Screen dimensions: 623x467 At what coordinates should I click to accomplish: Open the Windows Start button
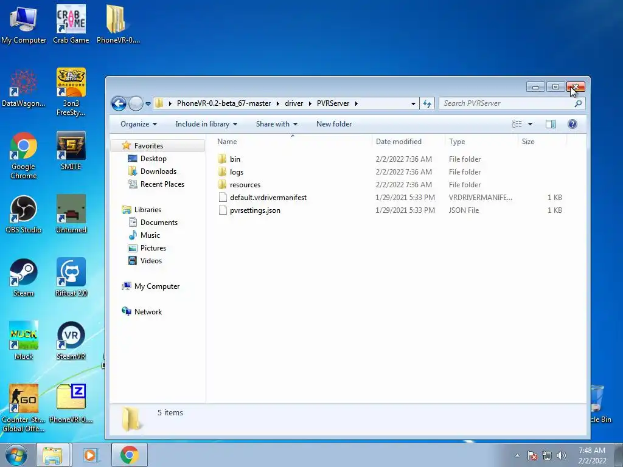click(16, 455)
